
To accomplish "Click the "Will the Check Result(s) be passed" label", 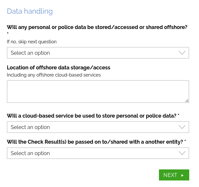I will pyautogui.click(x=95, y=142).
